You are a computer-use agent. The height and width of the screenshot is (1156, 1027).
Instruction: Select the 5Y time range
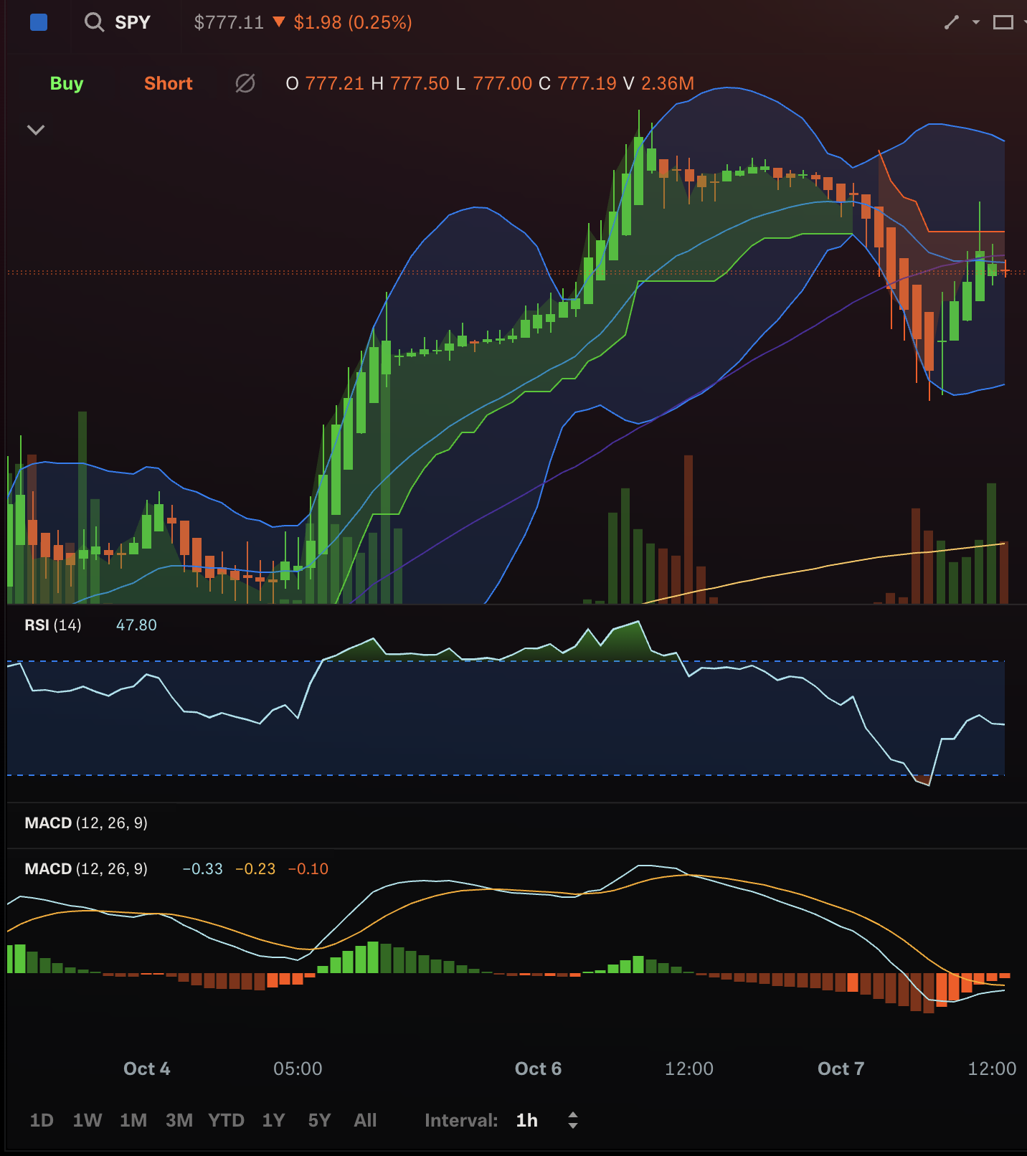319,1120
